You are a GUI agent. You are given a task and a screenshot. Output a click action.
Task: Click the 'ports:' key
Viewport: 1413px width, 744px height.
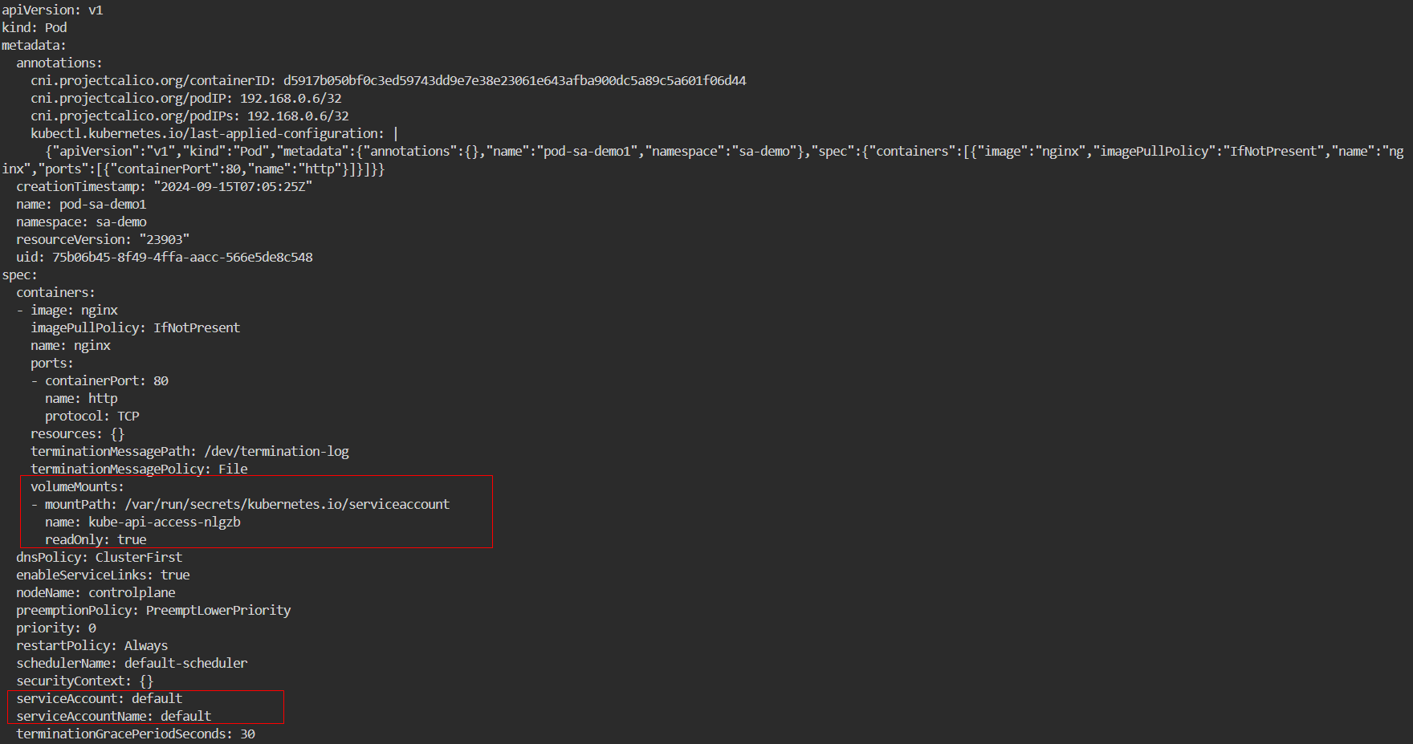[52, 364]
